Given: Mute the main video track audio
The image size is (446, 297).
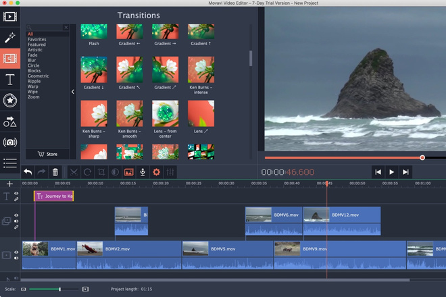Looking at the screenshot, I should click(x=16, y=258).
